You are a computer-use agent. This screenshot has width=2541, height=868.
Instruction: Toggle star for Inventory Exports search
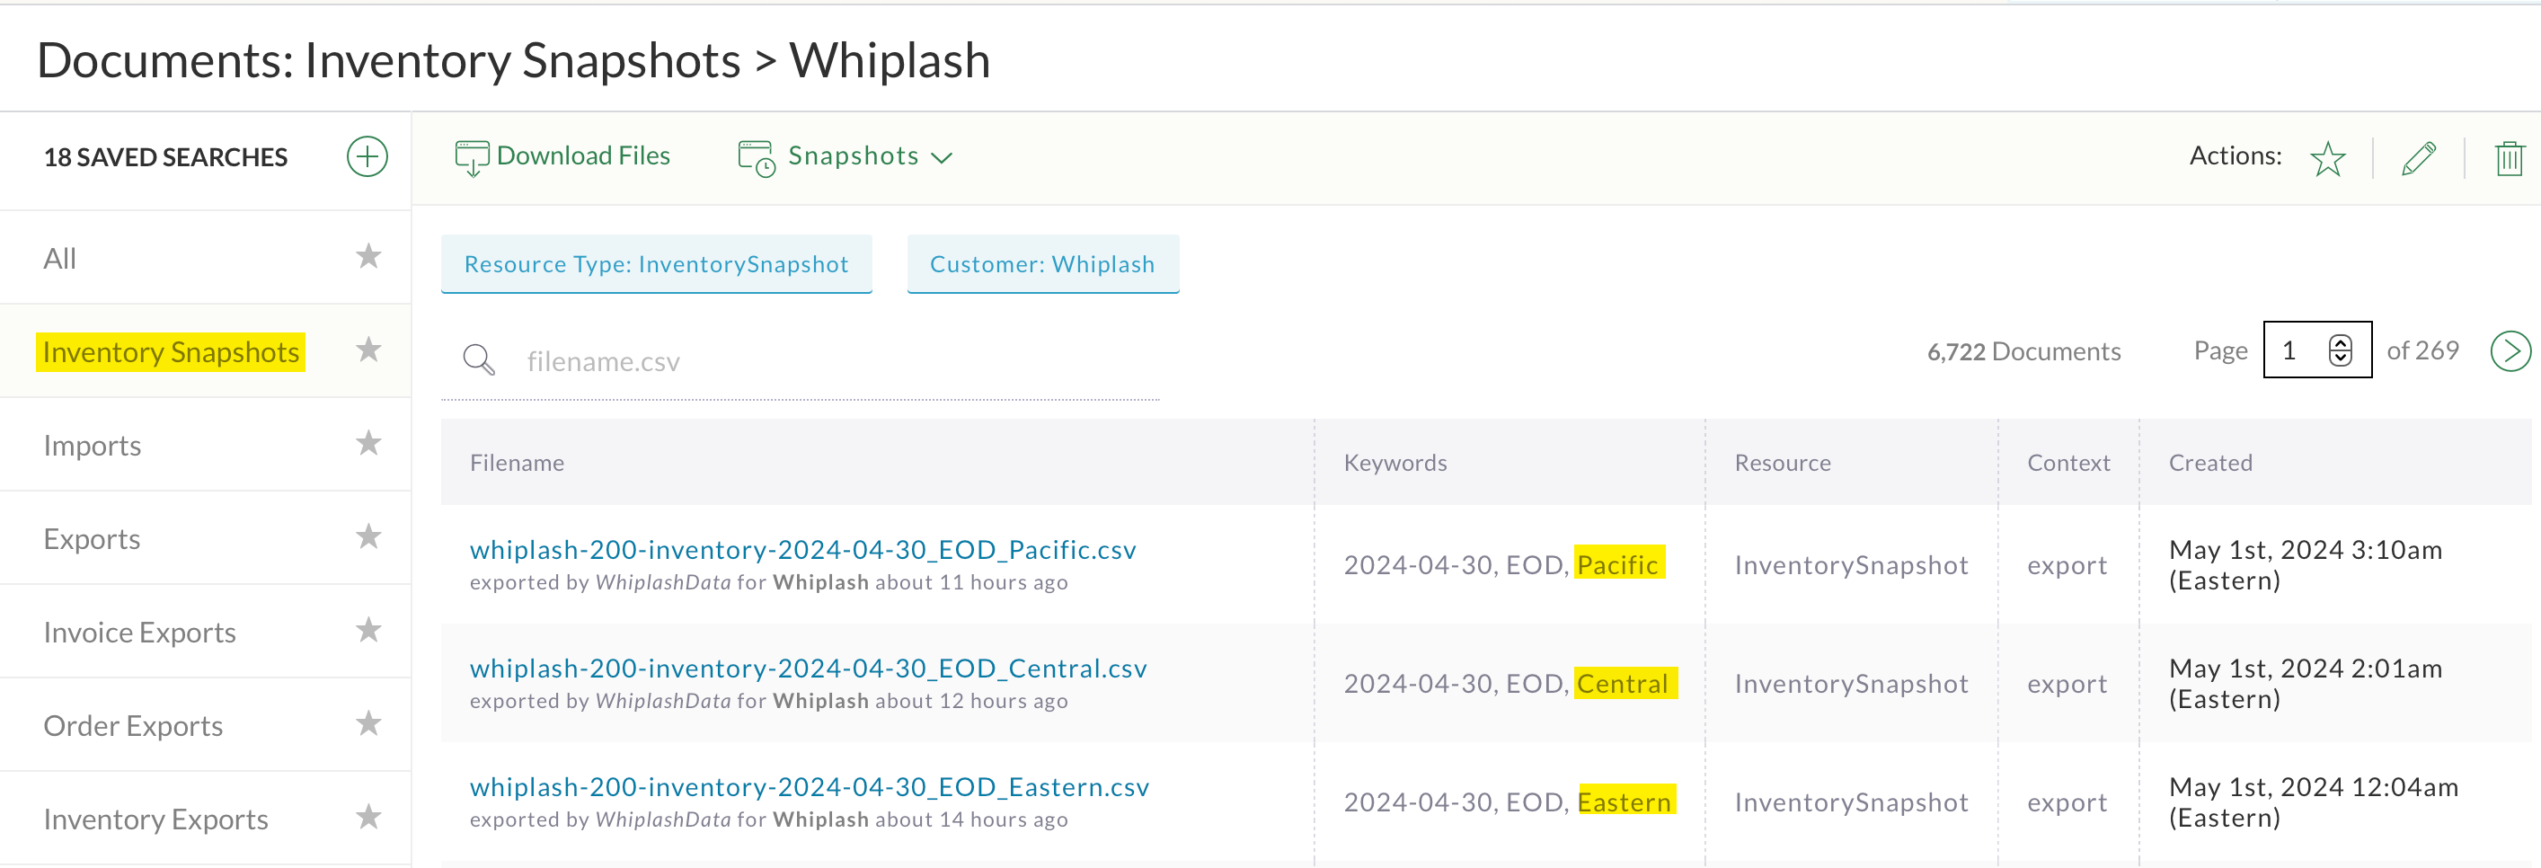pos(367,817)
